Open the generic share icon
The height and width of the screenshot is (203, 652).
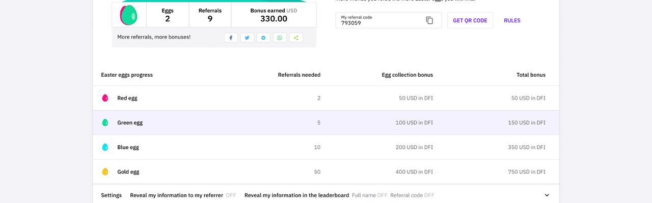pos(296,38)
